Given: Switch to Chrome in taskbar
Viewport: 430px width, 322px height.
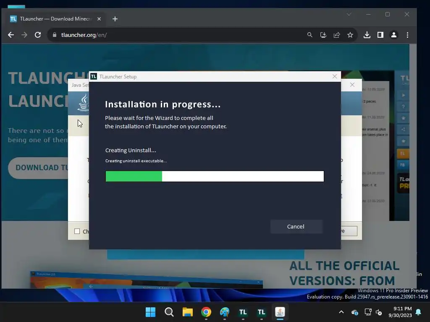Looking at the screenshot, I should tap(206, 312).
